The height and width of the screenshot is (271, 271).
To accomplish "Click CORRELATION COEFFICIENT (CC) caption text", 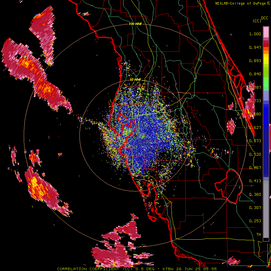I will (x=95, y=269).
